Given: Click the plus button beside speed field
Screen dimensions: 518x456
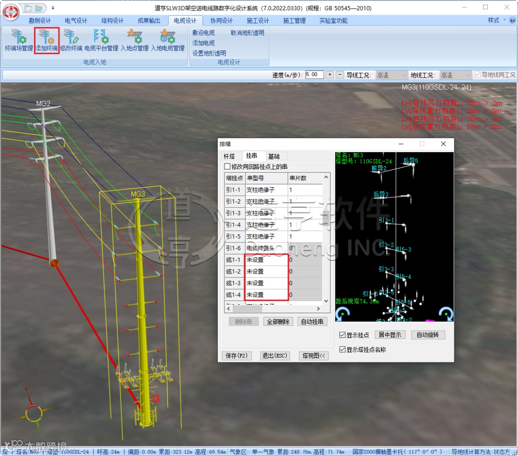Looking at the screenshot, I should (x=330, y=75).
